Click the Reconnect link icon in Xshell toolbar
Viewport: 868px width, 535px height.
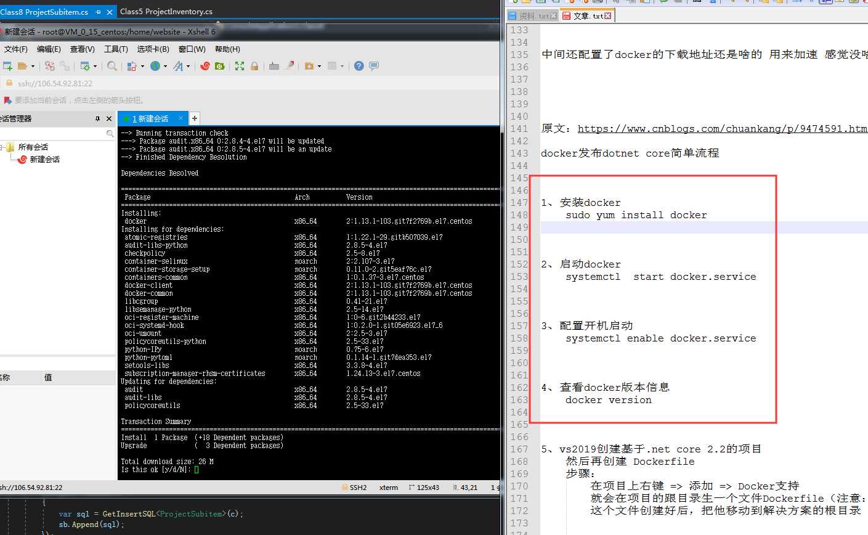[x=64, y=66]
